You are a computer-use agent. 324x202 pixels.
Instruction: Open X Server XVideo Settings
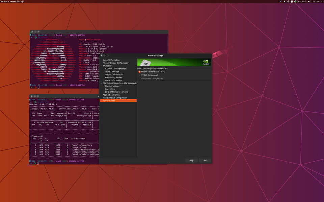click(x=115, y=69)
